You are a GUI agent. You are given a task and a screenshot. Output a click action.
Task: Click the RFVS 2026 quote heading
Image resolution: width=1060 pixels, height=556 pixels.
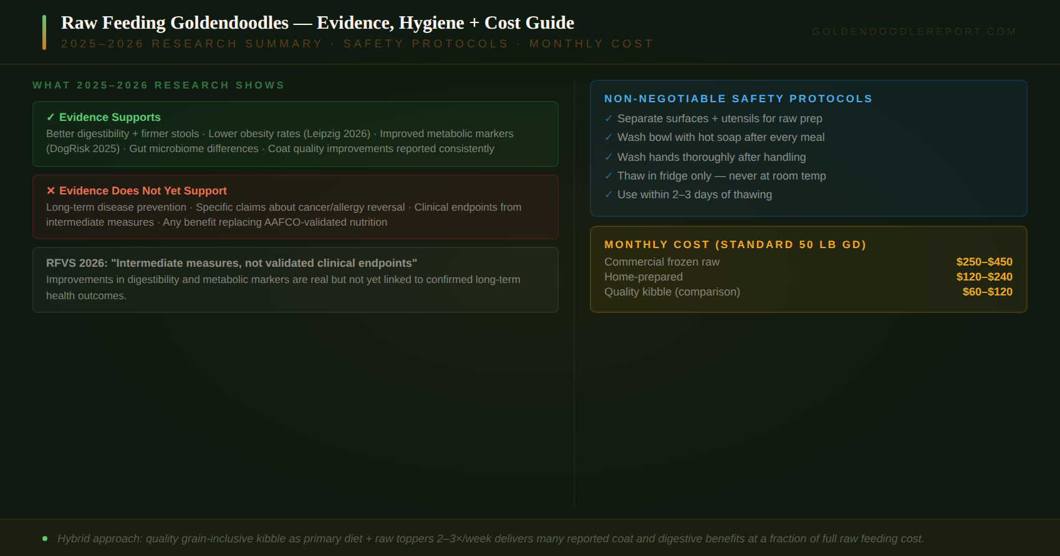(x=231, y=263)
